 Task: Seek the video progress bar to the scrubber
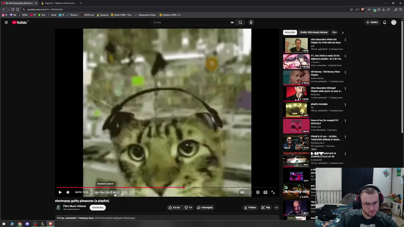183,188
